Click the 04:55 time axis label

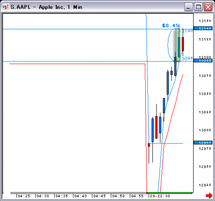pyautogui.click(x=137, y=196)
